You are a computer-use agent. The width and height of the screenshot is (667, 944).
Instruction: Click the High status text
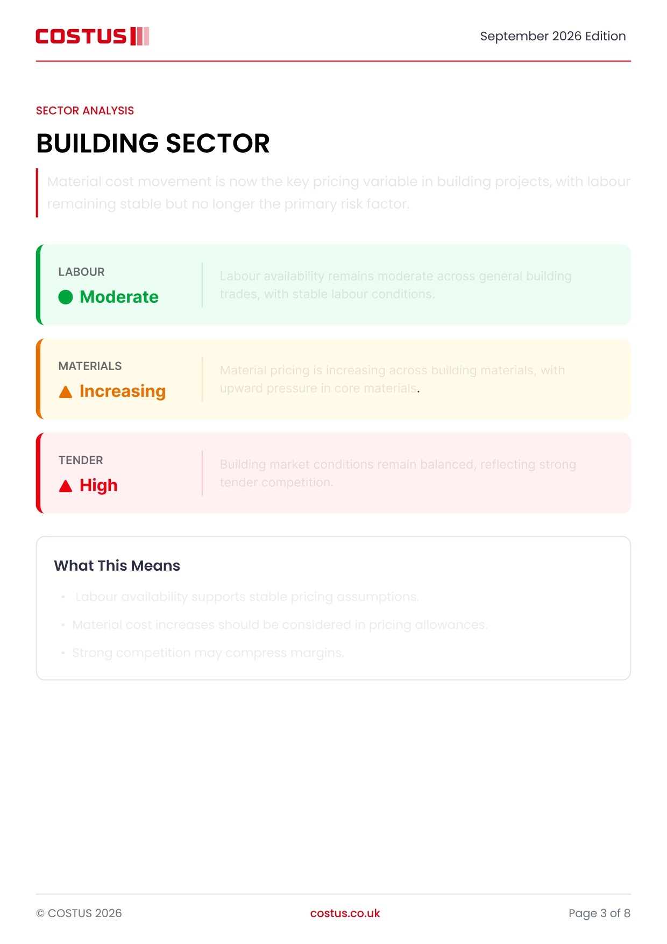[x=98, y=486]
